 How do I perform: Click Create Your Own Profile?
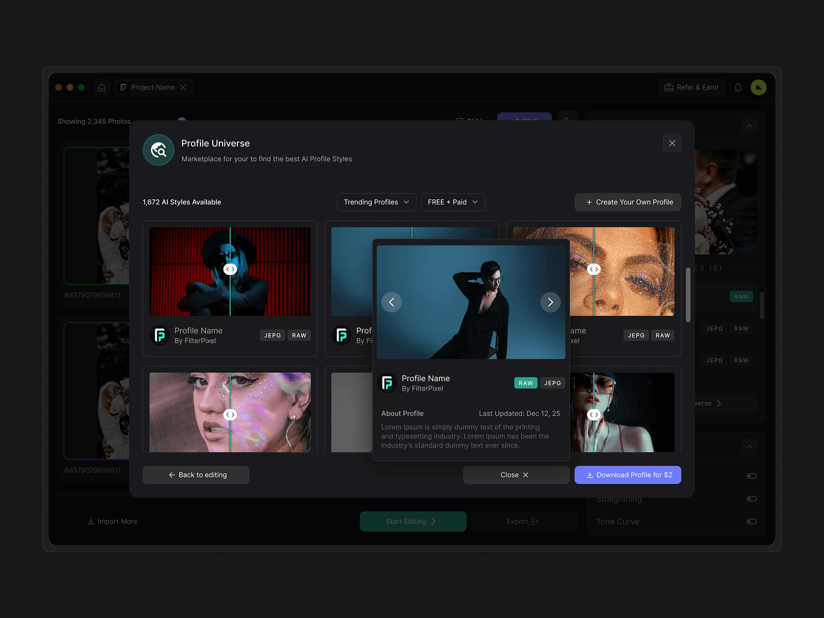coord(628,202)
